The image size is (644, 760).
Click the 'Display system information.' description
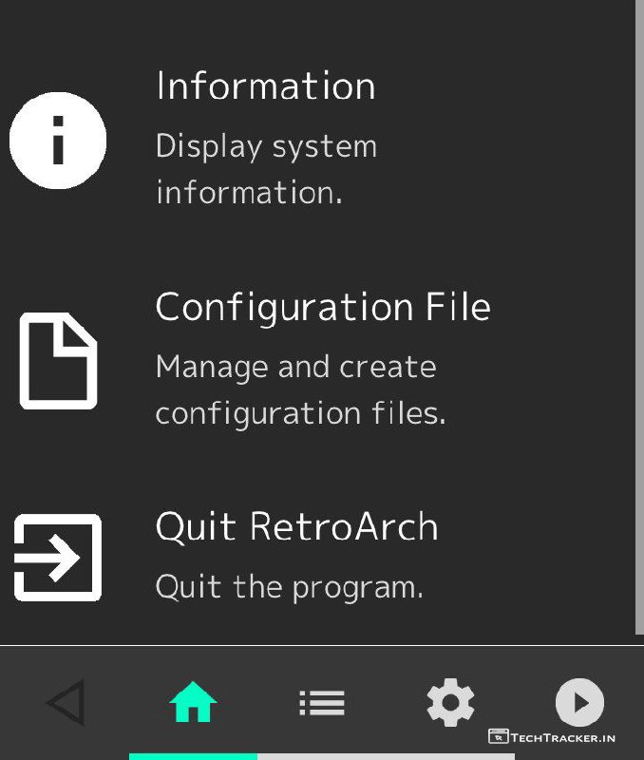click(x=266, y=169)
